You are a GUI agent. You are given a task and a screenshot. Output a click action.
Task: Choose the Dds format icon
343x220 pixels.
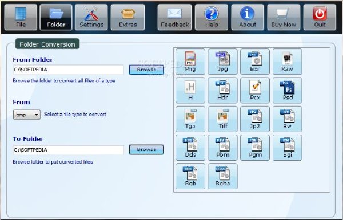pyautogui.click(x=190, y=148)
